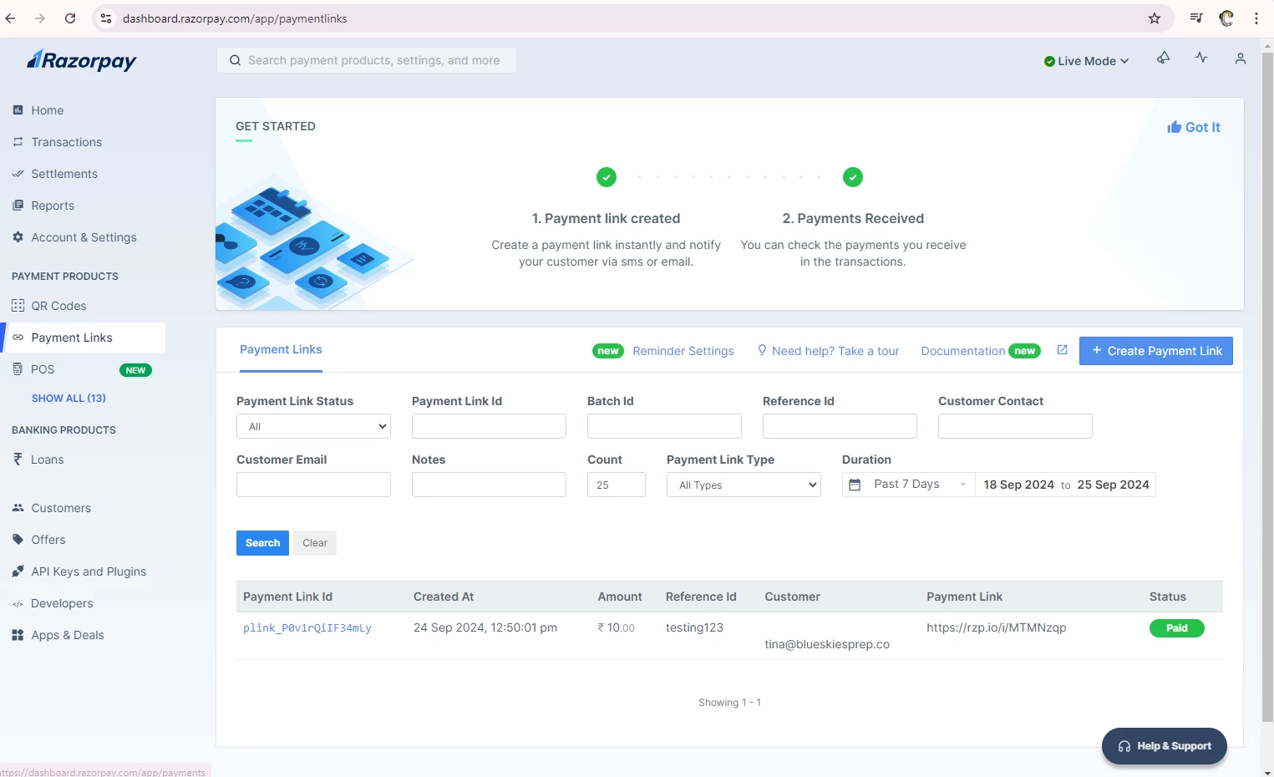Click the search magnifier icon
The height and width of the screenshot is (777, 1274).
[235, 60]
